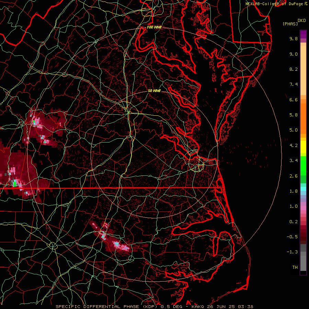Click the 6.6 legend value

point(294,100)
